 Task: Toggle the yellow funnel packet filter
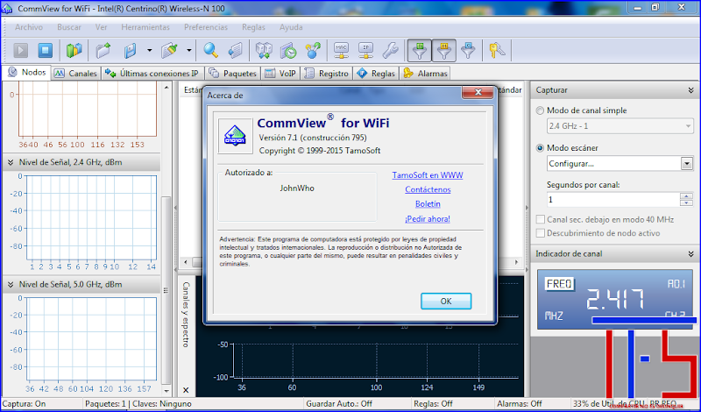[x=444, y=50]
